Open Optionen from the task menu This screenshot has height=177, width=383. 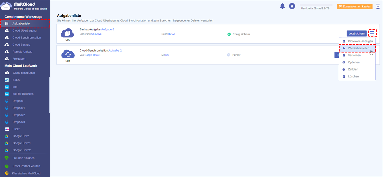click(357, 62)
